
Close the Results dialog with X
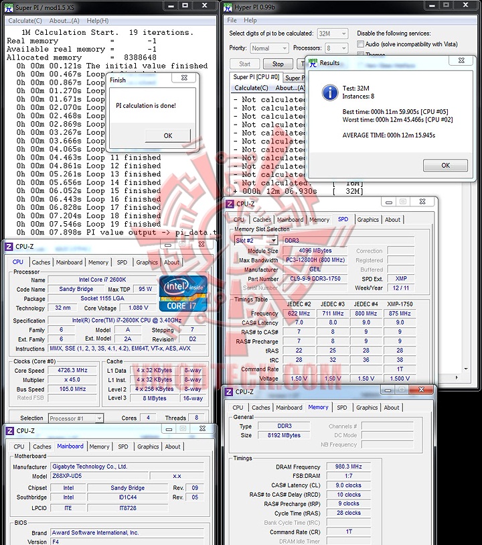point(461,60)
